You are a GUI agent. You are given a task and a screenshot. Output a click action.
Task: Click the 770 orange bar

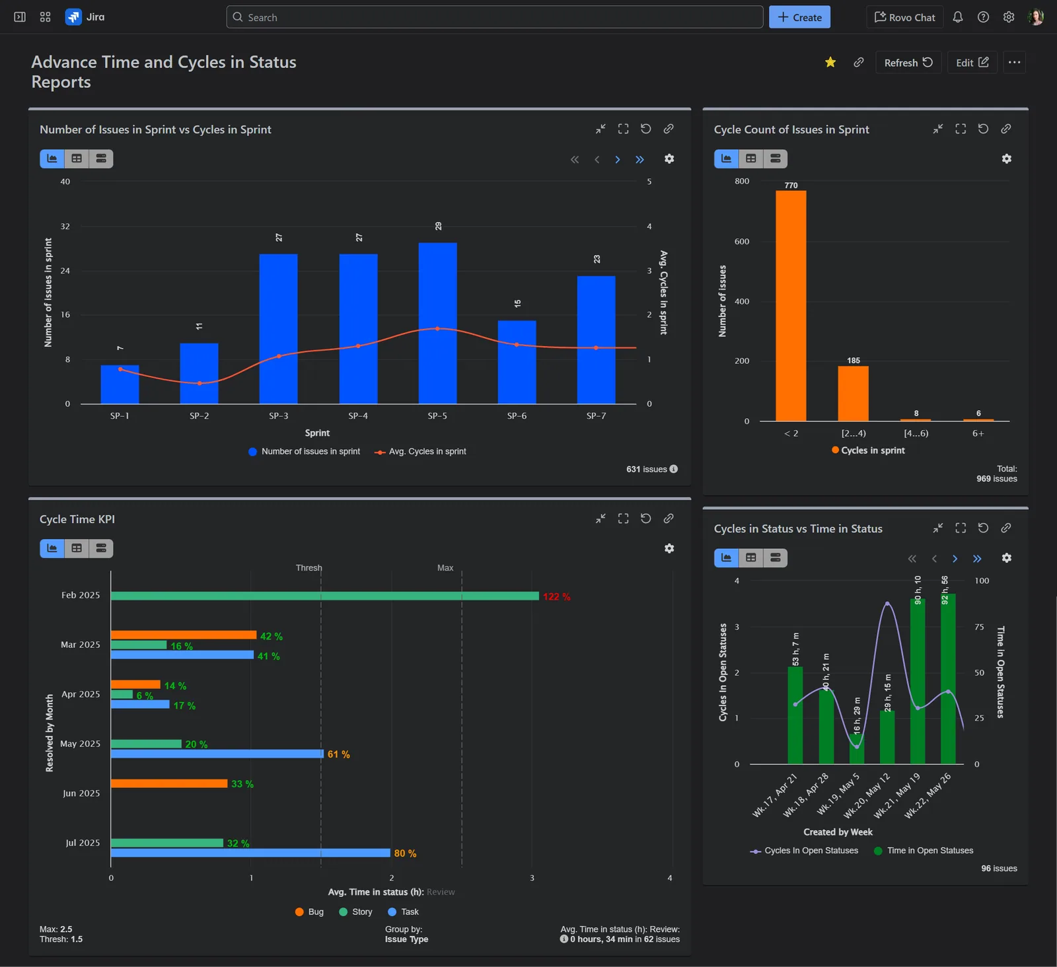click(x=791, y=306)
